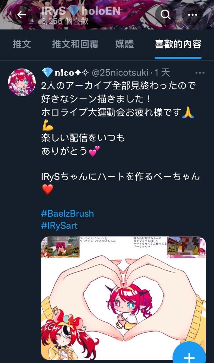Open the heart hands artwork image
The image size is (214, 363).
[x=123, y=298]
